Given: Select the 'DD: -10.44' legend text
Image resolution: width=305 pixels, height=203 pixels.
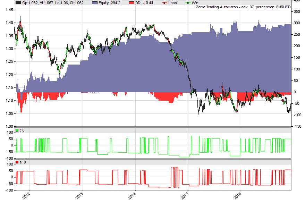Looking at the screenshot, I should [144, 3].
